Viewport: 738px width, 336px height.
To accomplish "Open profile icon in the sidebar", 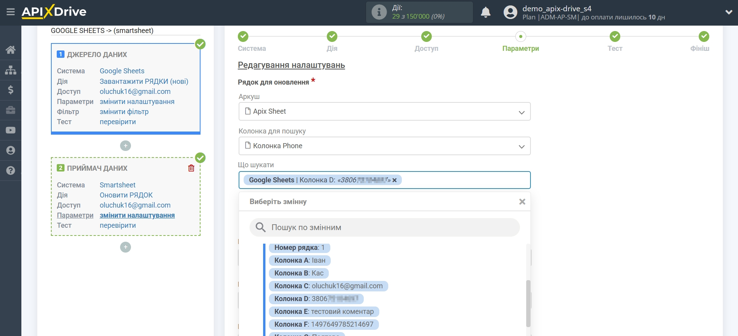I will (x=10, y=151).
